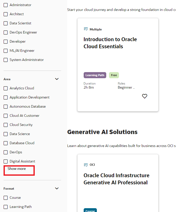Image resolution: width=179 pixels, height=212 pixels.
Task: Click the purple Learning Path badge
Action: pyautogui.click(x=95, y=75)
